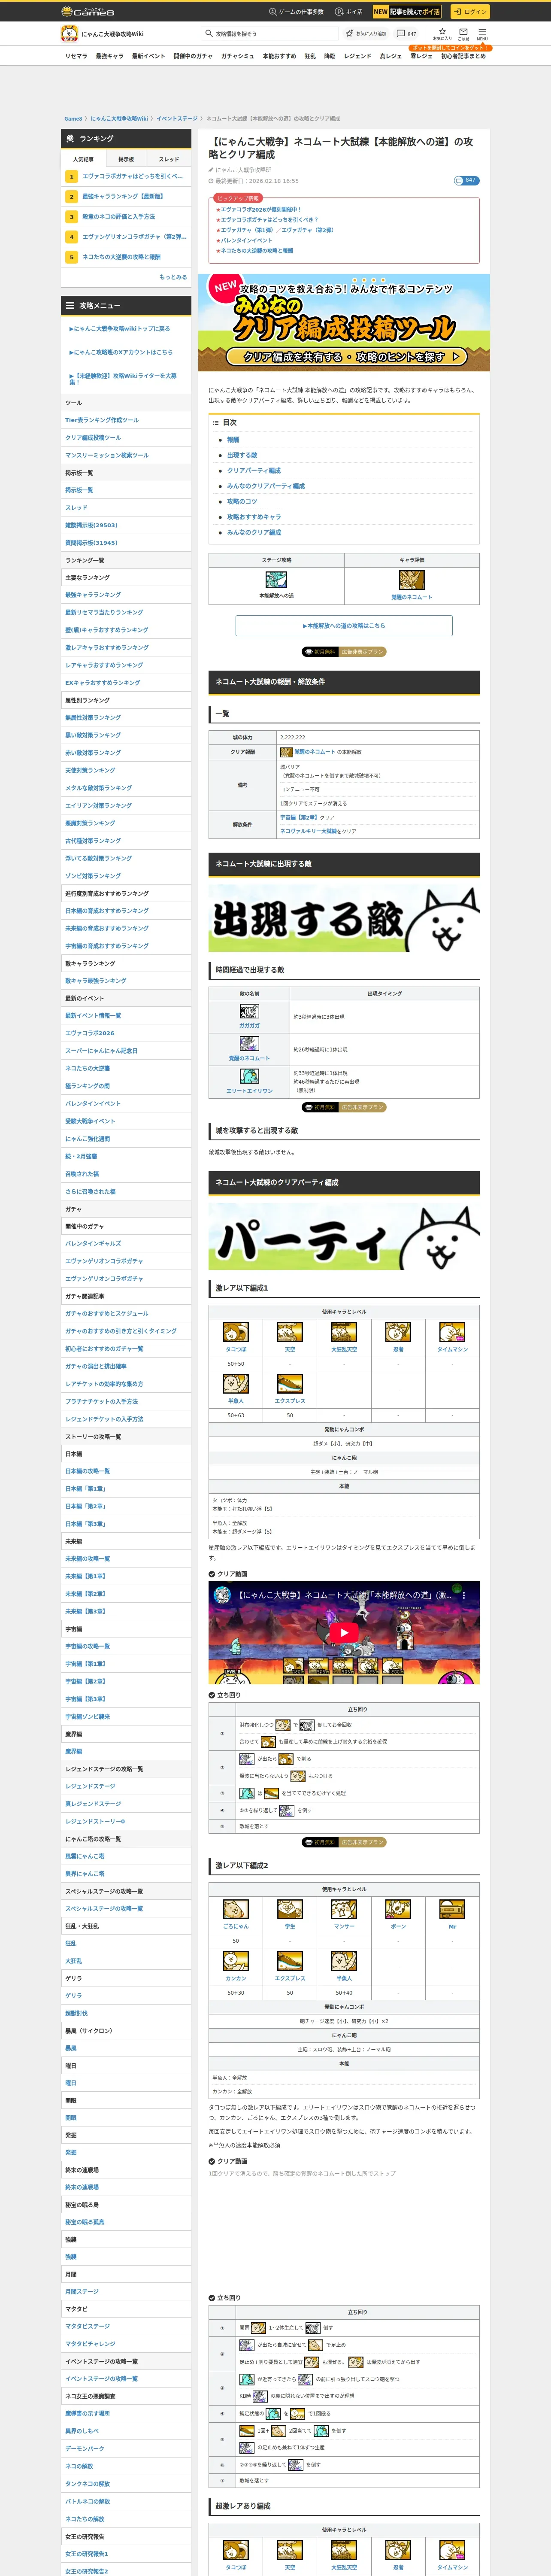Click the 半魚人 icon in 激レア以下編成1
This screenshot has width=551, height=2576.
pyautogui.click(x=235, y=1384)
